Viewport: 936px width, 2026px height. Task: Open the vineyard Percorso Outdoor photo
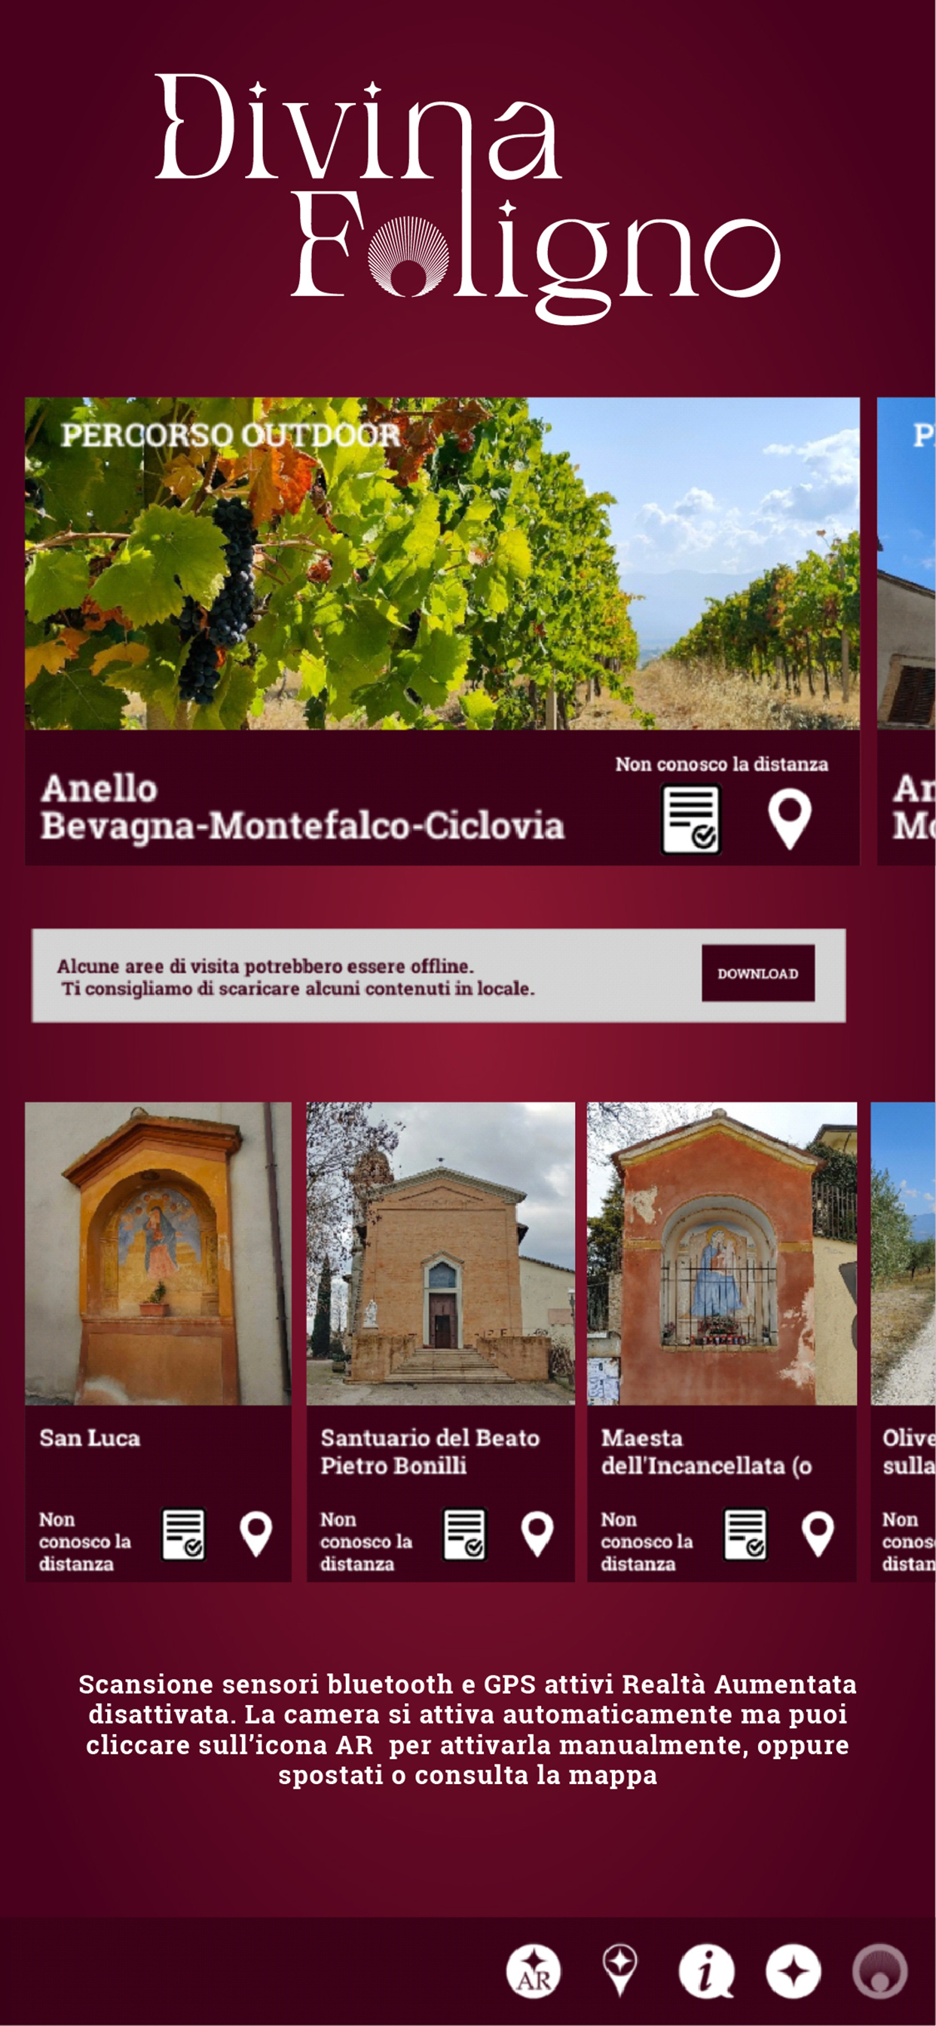[x=442, y=563]
